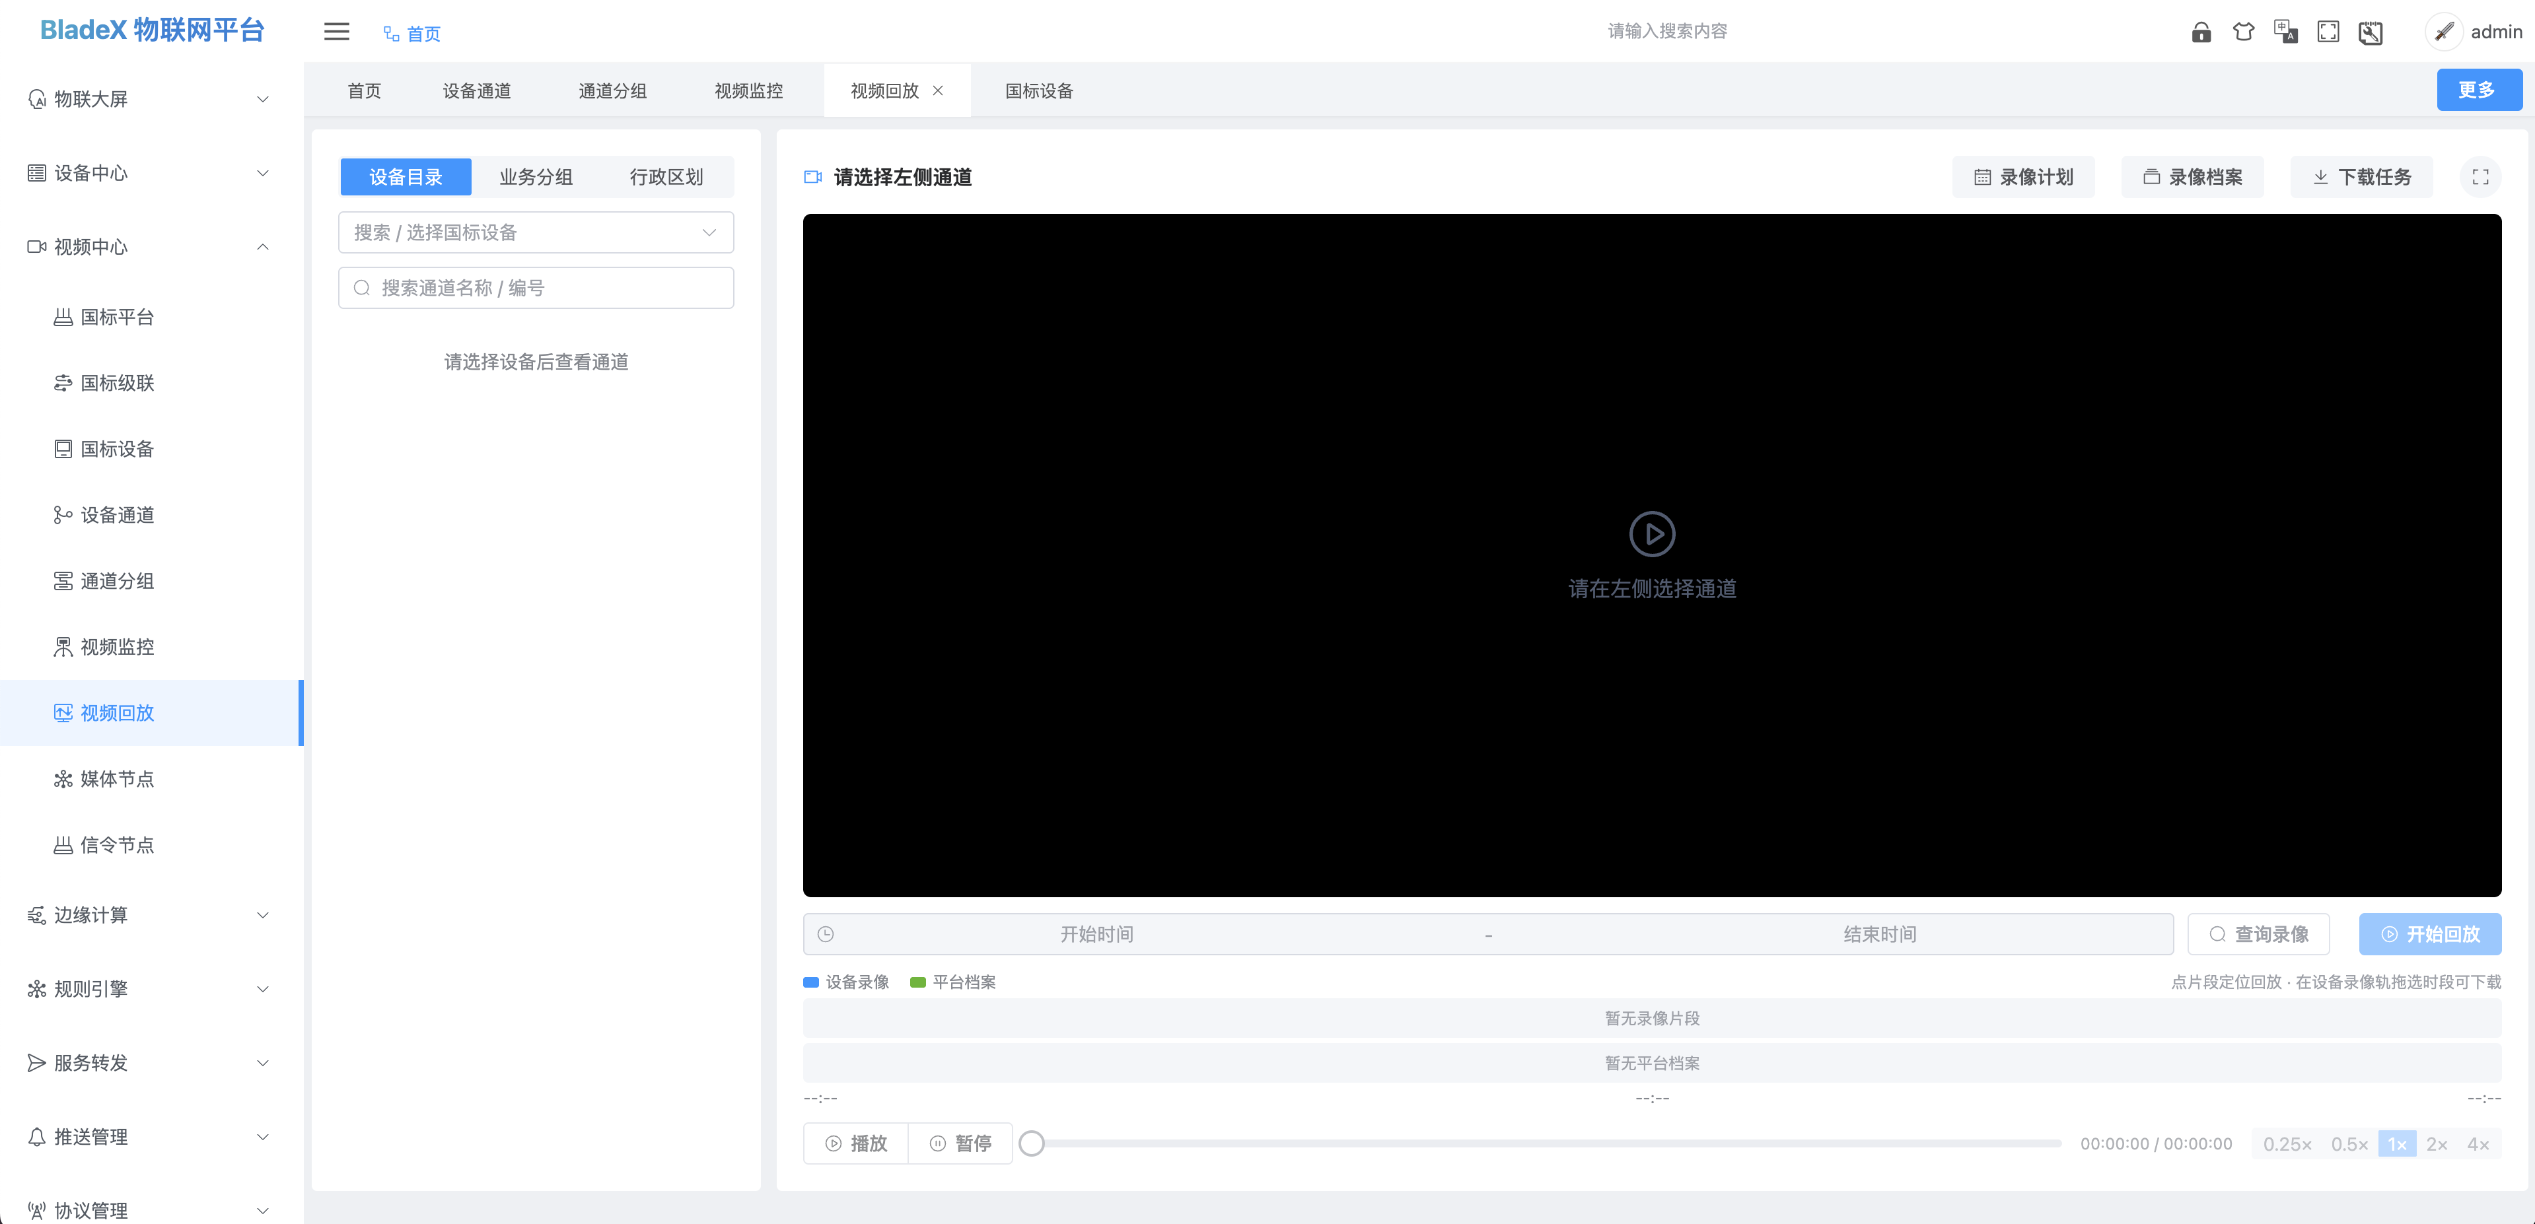Click BladeX 物联网平台 logo

[153, 30]
